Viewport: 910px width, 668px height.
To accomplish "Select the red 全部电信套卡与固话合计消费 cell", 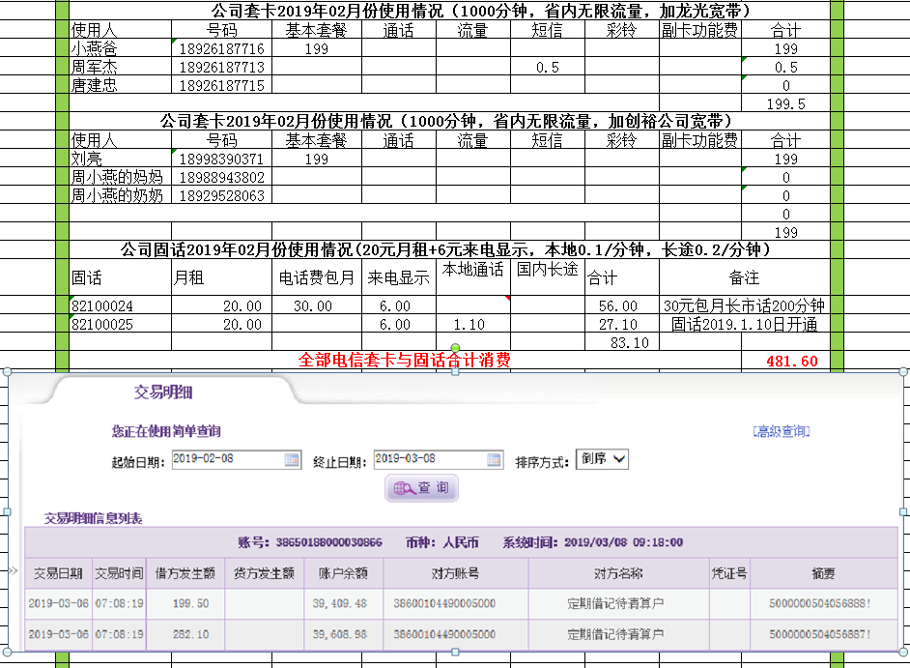I will (x=404, y=361).
